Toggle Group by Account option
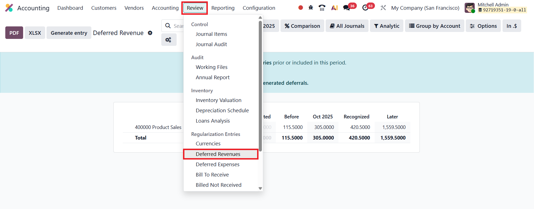The image size is (534, 209). (434, 26)
